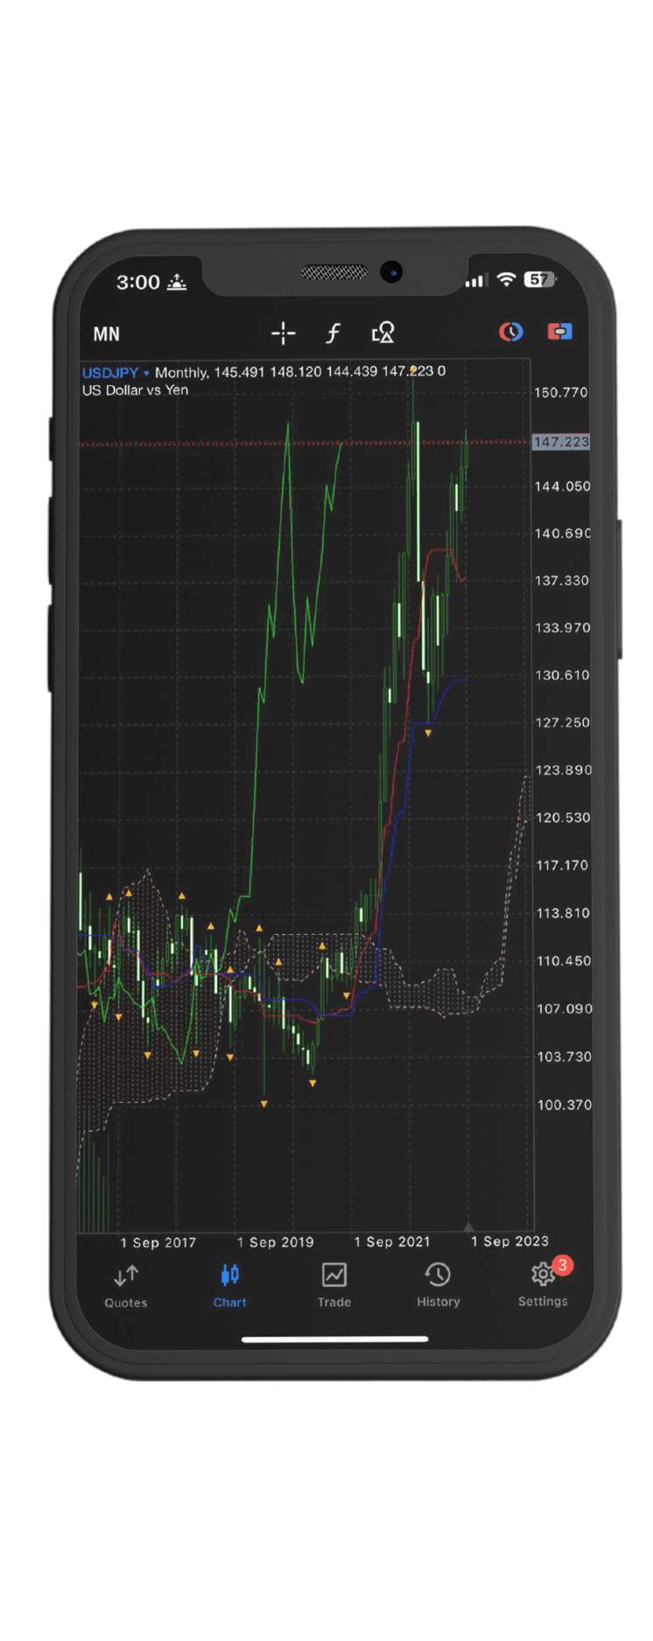The image size is (653, 1641).
Task: Tap the 127.250 price axis label
Action: 562,722
